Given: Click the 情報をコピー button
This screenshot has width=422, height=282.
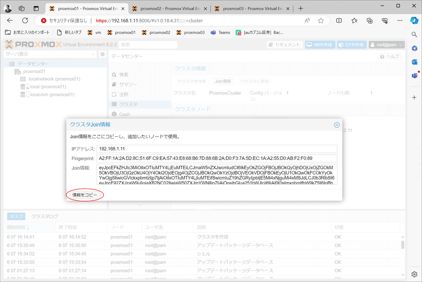Looking at the screenshot, I should tap(84, 195).
